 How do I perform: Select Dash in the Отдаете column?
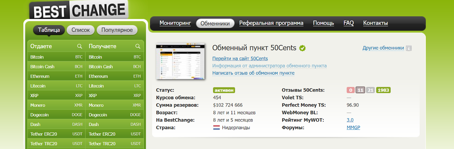pyautogui.click(x=56, y=124)
